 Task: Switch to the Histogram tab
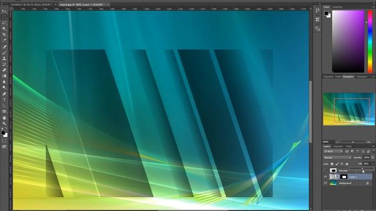[362, 77]
